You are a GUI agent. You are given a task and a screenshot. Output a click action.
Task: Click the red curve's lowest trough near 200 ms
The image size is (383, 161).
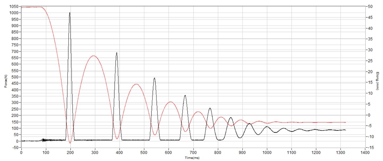coord(70,143)
